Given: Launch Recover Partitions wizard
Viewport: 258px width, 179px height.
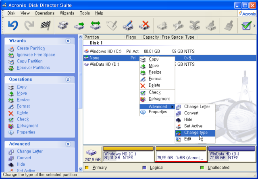Looking at the screenshot, I should (33, 68).
